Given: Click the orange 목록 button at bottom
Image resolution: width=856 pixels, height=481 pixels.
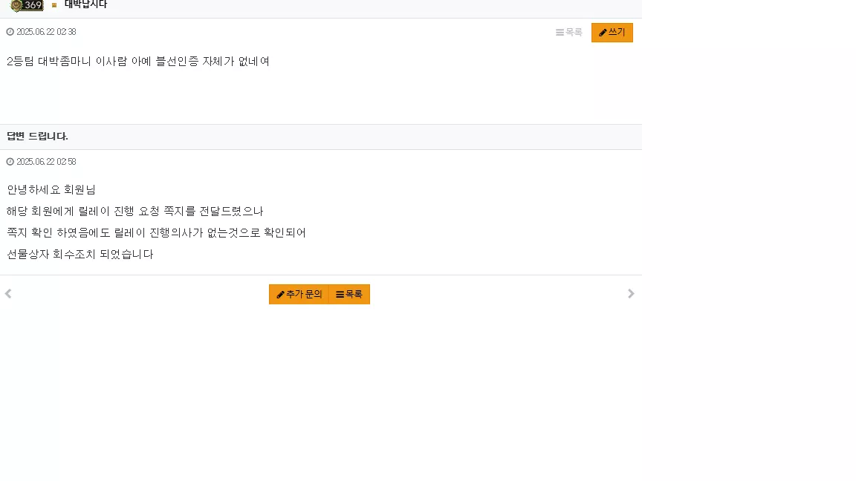Looking at the screenshot, I should pyautogui.click(x=349, y=295).
